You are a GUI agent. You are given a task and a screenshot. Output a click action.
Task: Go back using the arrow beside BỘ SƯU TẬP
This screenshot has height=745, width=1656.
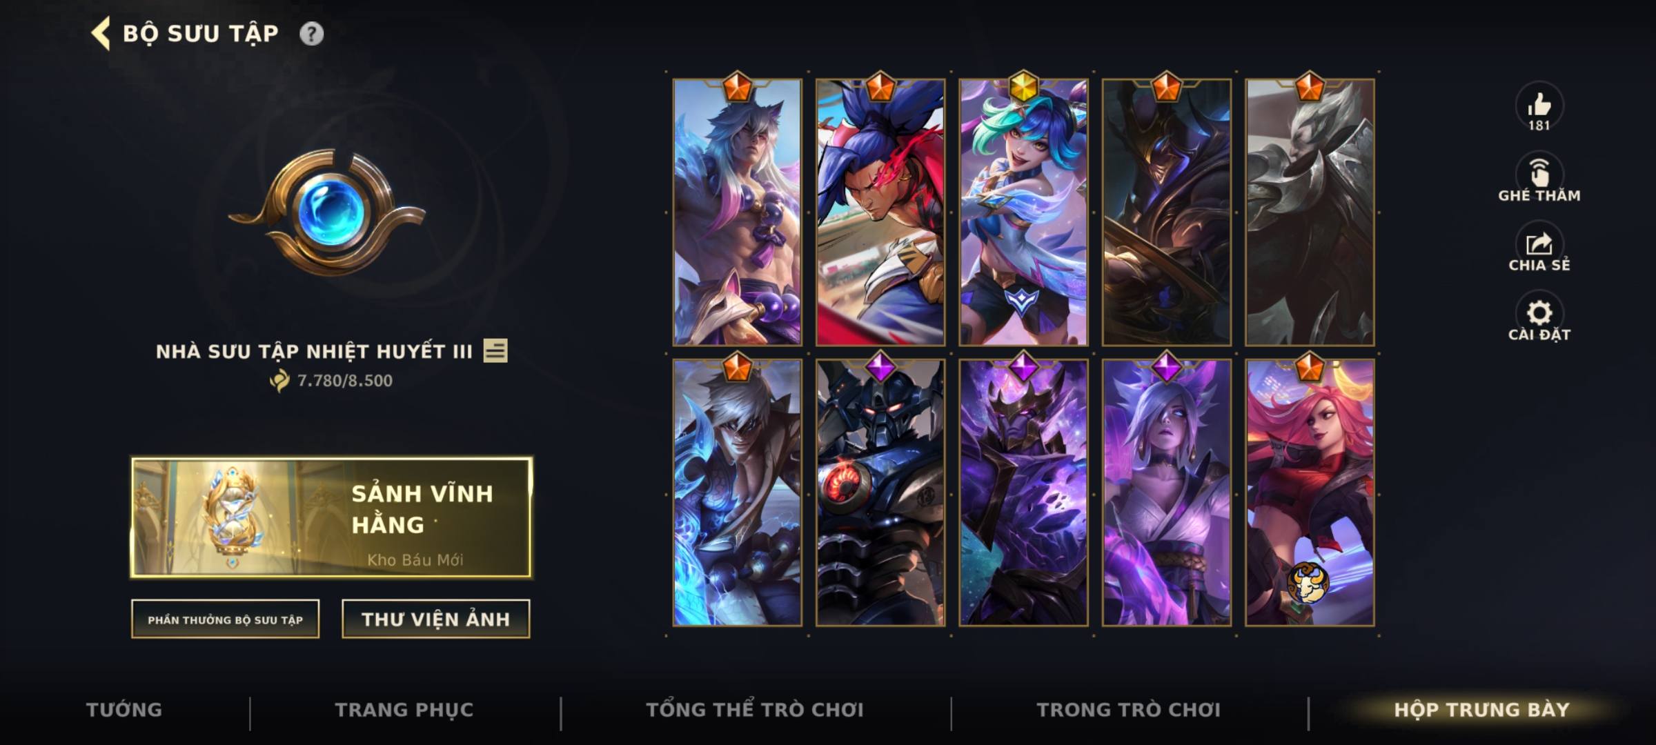click(x=101, y=34)
